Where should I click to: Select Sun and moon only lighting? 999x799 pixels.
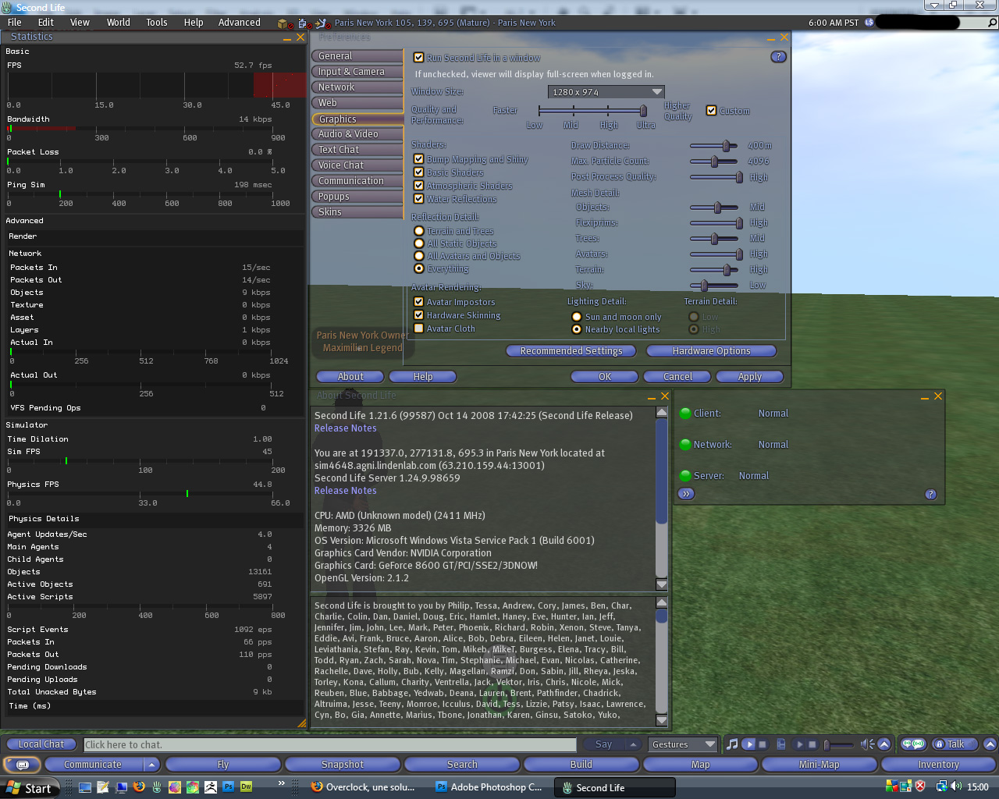click(x=577, y=317)
